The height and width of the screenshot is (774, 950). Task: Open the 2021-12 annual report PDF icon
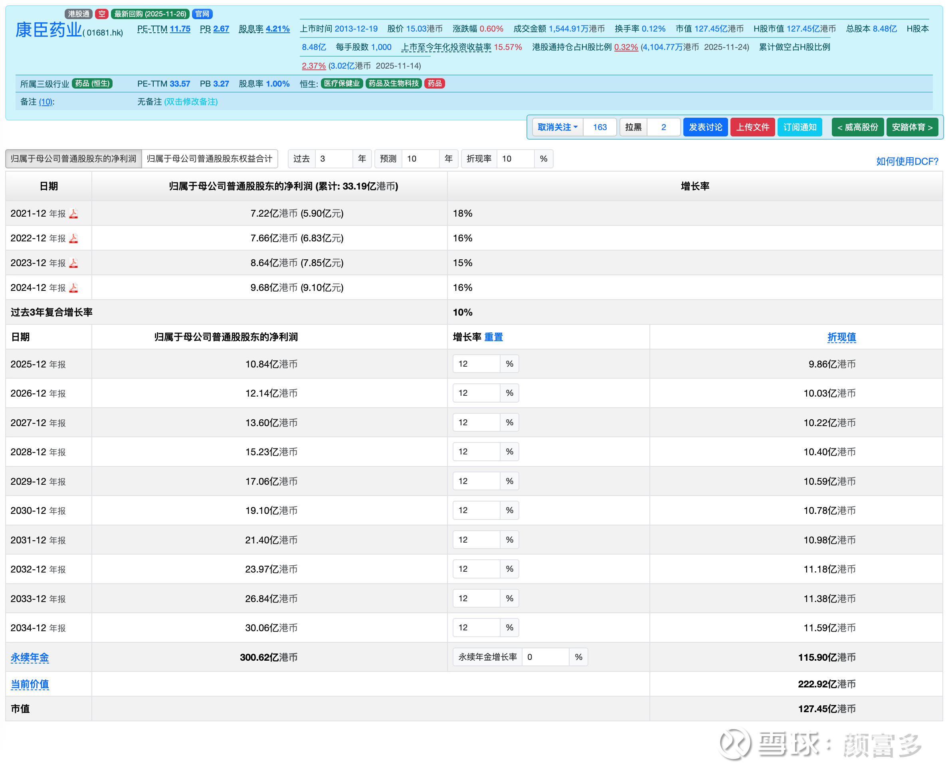point(73,213)
